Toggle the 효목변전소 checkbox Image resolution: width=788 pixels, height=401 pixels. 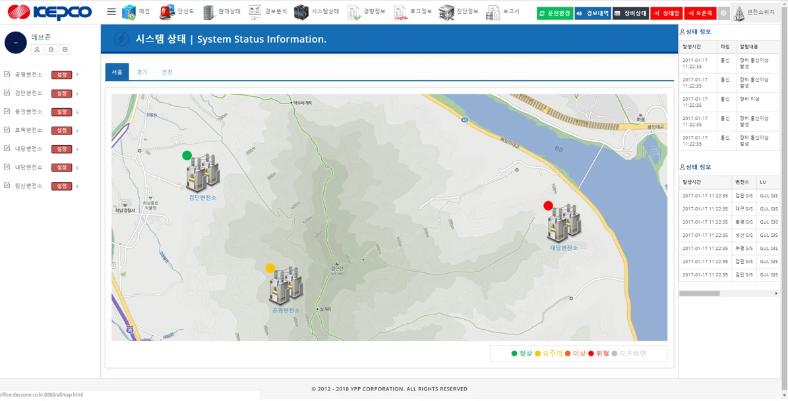tap(7, 130)
